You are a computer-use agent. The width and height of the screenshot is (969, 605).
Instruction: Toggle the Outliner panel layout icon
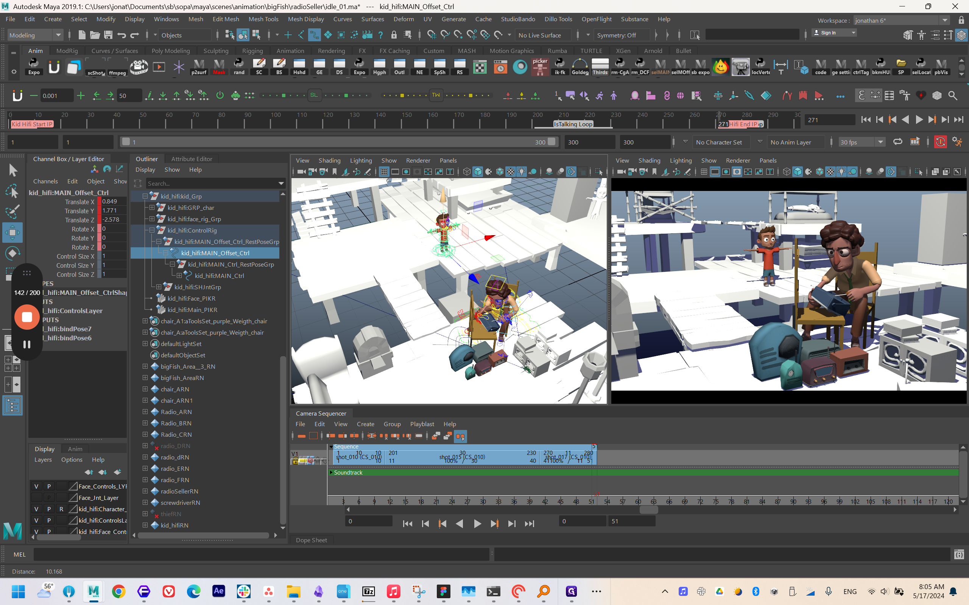click(12, 405)
